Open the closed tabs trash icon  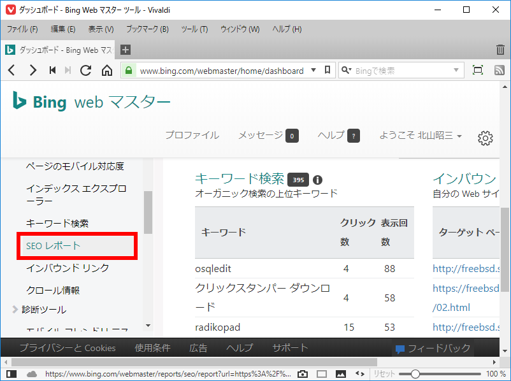click(x=500, y=50)
